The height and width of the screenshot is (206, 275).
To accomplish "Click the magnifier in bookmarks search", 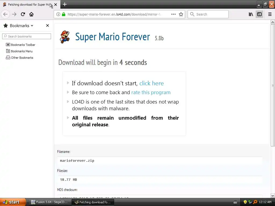I will tap(5, 36).
